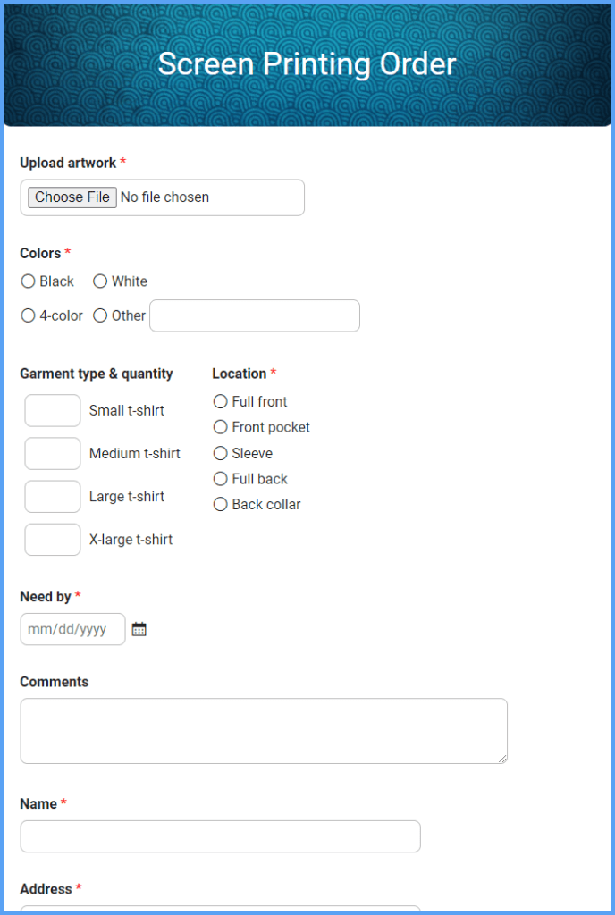Viewport: 615px width, 915px height.
Task: Focus the Name input field
Action: (x=220, y=836)
